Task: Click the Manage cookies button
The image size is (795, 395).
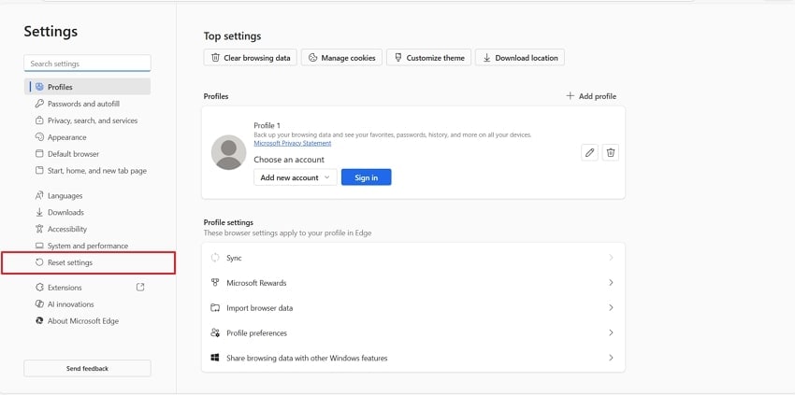Action: [x=341, y=58]
